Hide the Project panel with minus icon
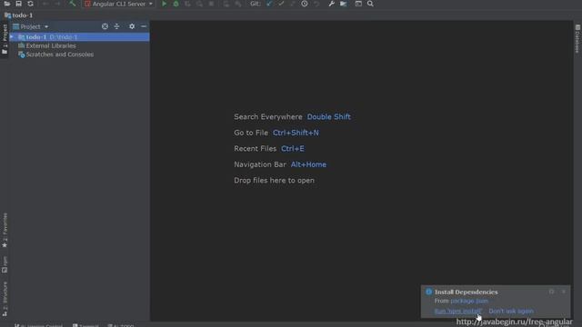The image size is (582, 327). (144, 26)
